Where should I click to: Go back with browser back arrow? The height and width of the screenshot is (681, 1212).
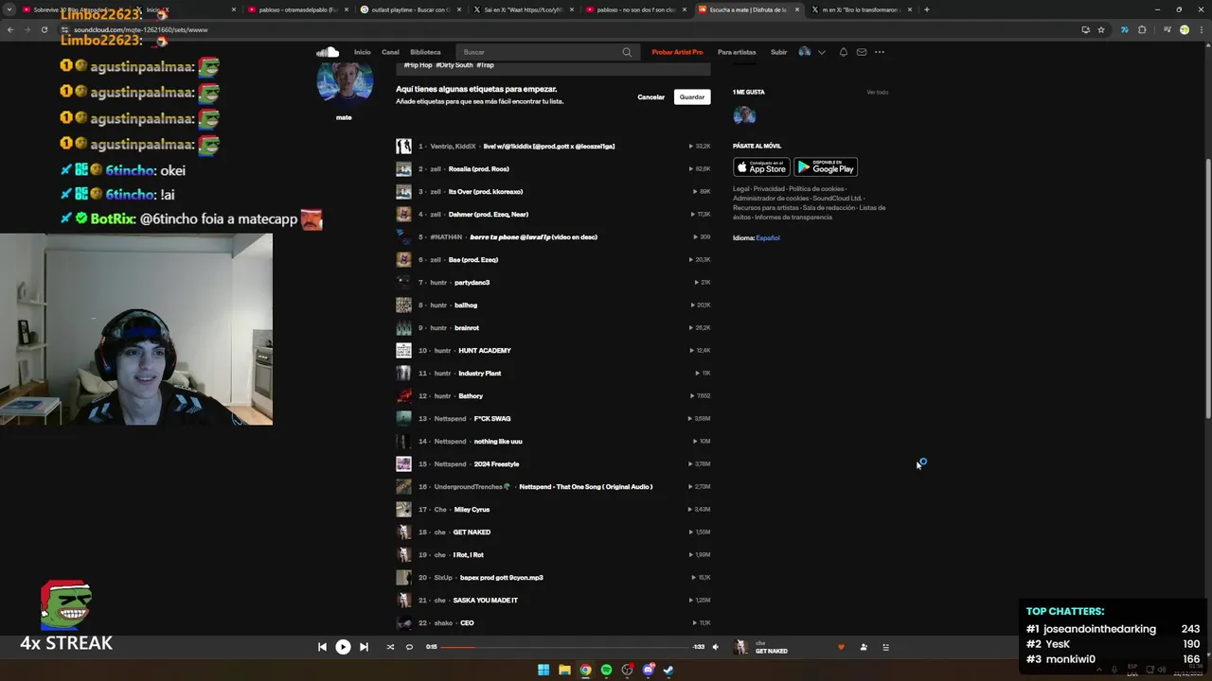[10, 29]
